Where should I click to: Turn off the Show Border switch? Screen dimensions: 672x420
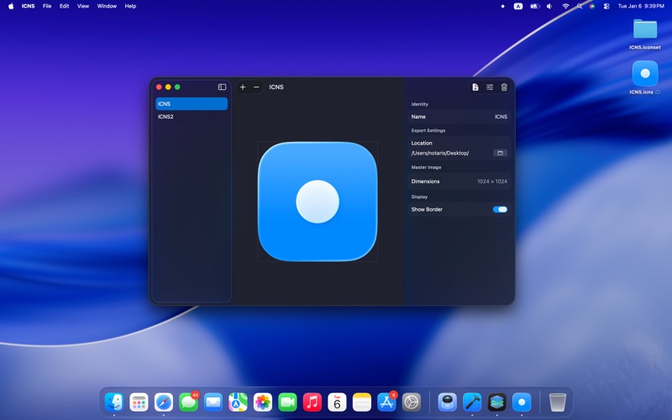(x=500, y=209)
